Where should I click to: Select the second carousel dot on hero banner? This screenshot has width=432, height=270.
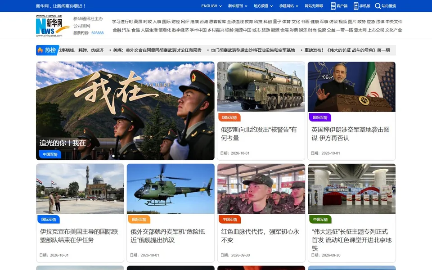[119, 156]
